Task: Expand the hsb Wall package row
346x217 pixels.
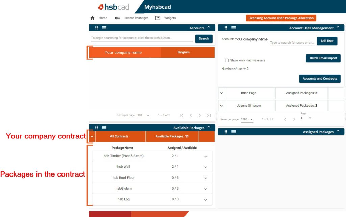Action: tap(206, 167)
